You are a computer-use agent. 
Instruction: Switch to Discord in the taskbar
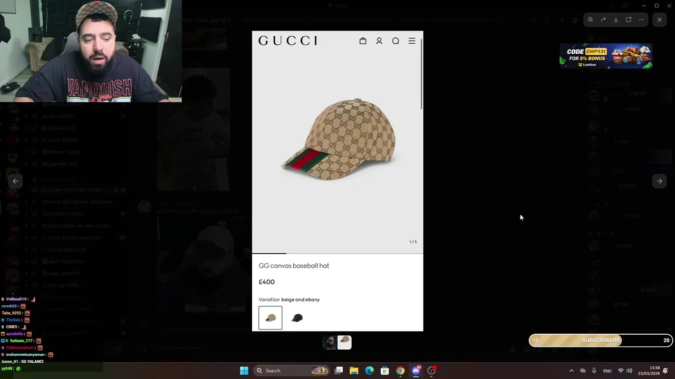(x=416, y=371)
